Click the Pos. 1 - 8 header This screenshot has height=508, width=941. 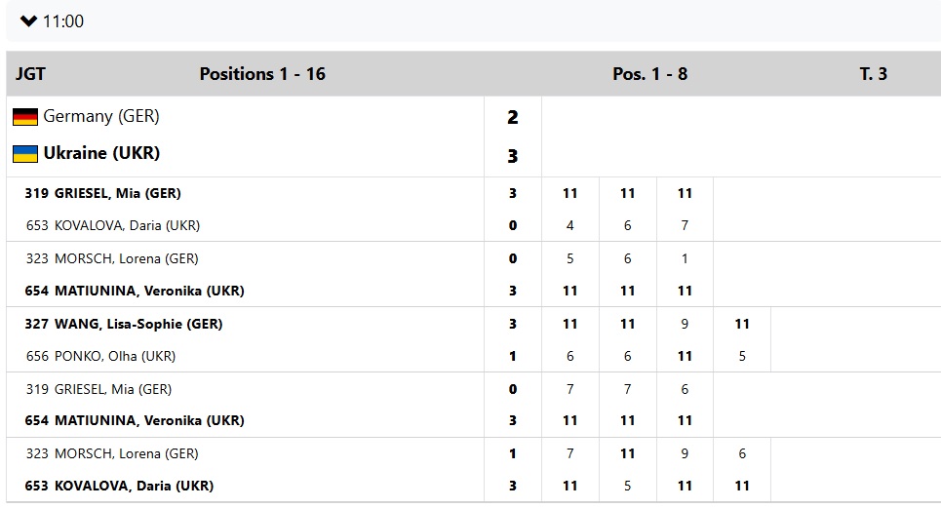649,74
